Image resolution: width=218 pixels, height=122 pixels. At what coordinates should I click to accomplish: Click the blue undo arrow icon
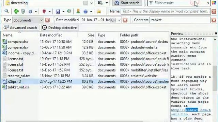click(30, 12)
